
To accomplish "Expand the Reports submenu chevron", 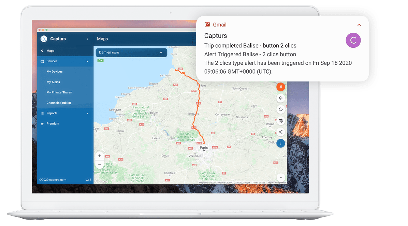I will (87, 114).
